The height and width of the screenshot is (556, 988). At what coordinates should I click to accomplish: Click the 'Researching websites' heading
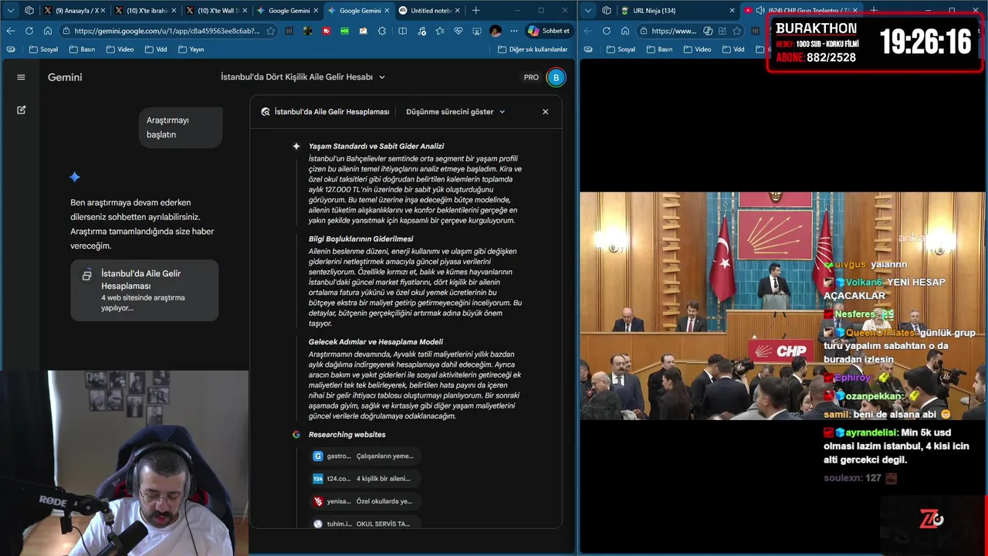(347, 434)
